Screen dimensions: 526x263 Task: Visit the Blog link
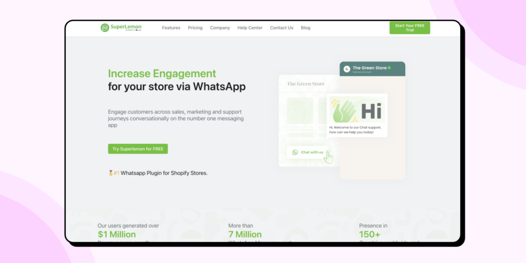tap(306, 28)
